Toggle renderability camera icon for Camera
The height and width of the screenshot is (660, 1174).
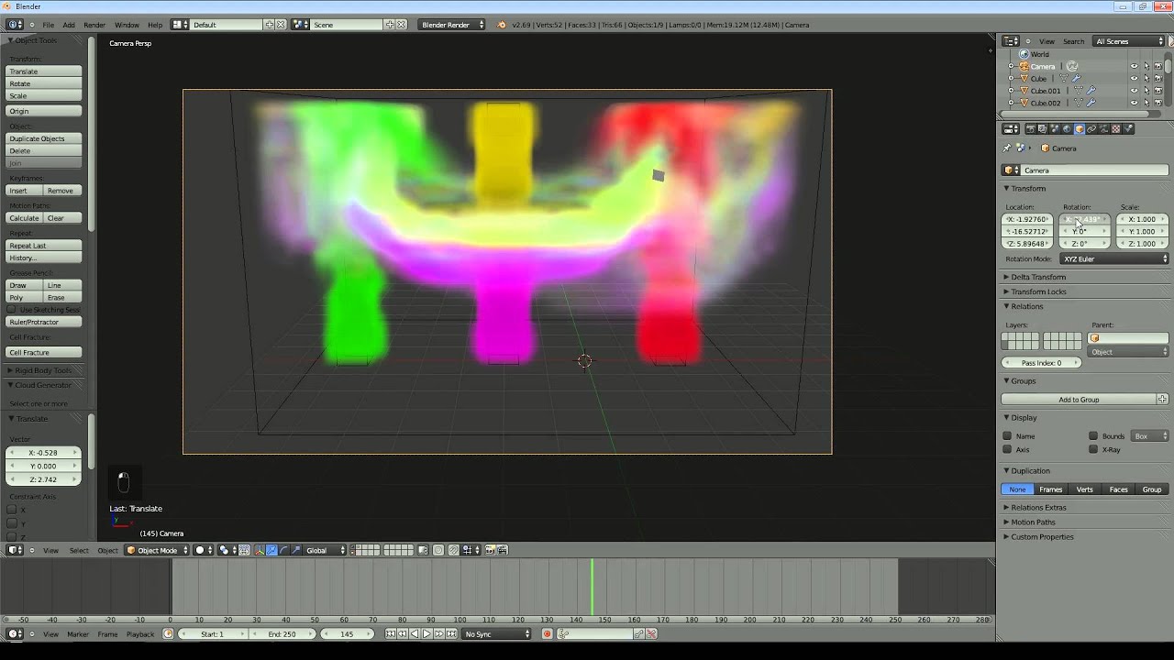click(x=1157, y=66)
